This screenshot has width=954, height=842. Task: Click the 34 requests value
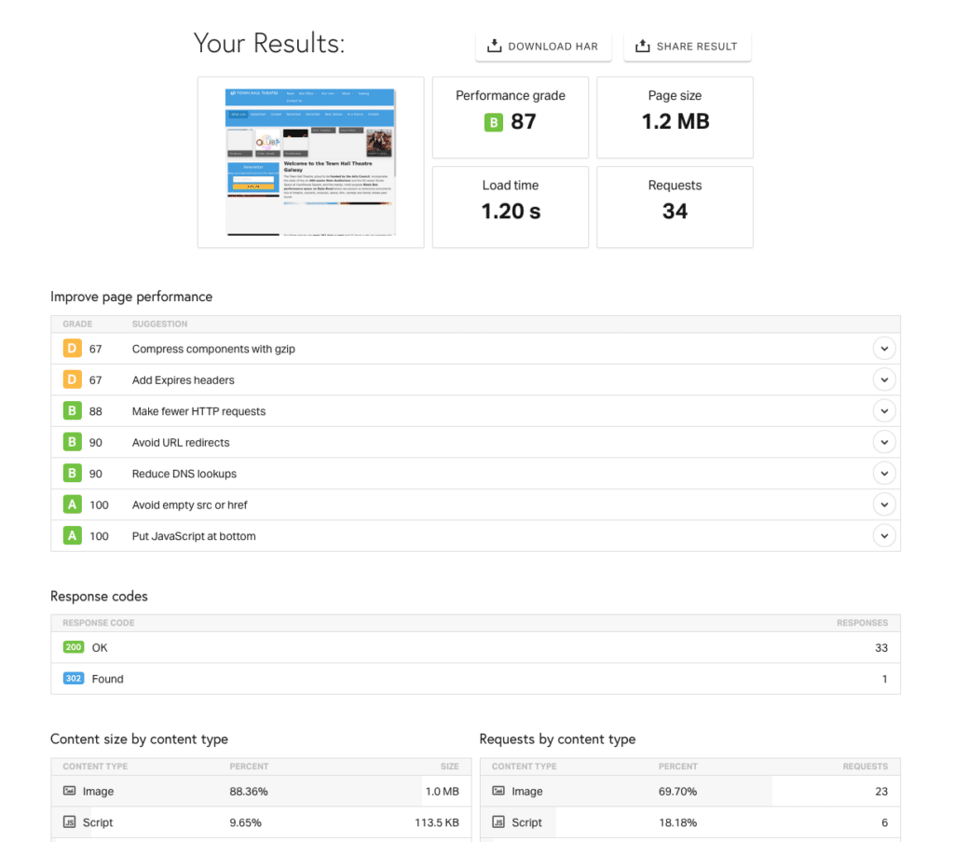click(675, 212)
